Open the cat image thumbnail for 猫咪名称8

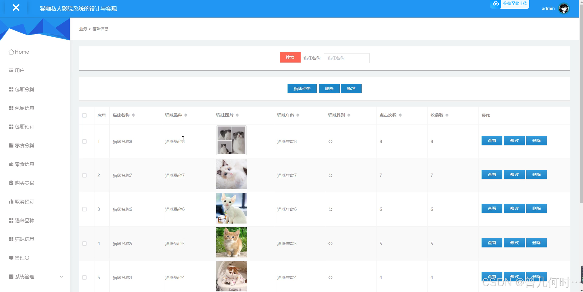tap(231, 140)
